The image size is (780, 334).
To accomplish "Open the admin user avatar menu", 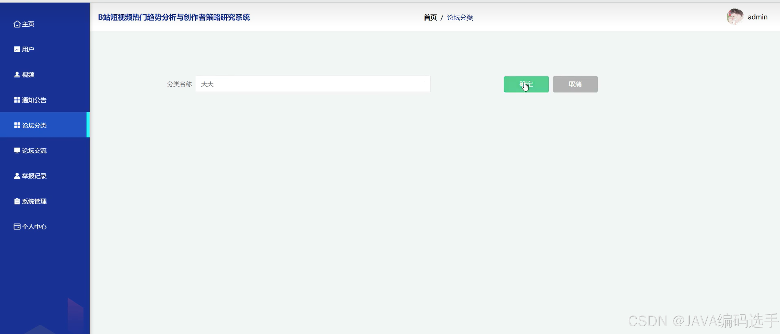I will coord(735,17).
